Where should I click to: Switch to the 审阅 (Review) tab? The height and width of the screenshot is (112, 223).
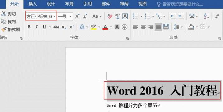pos(124,4)
